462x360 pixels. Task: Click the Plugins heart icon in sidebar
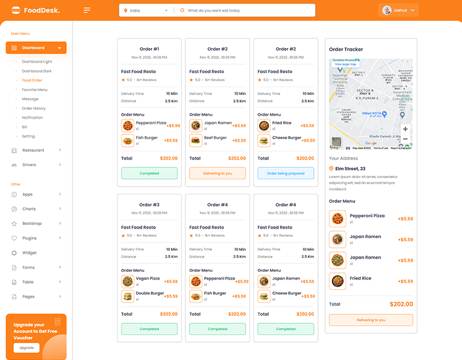pyautogui.click(x=14, y=238)
